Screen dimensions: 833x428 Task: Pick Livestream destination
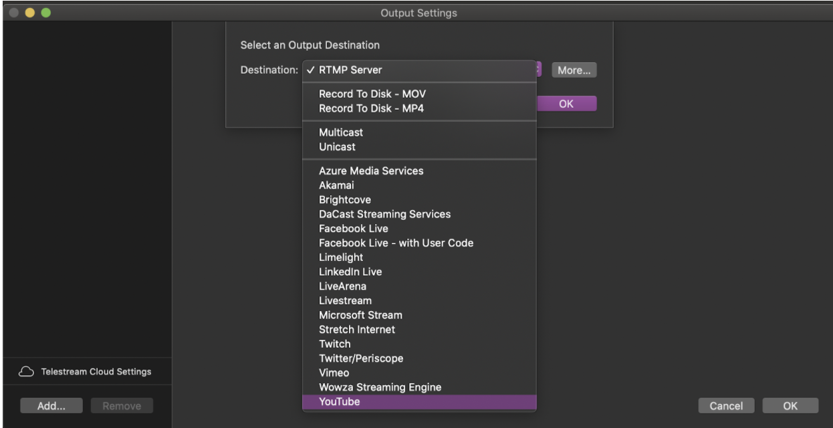point(419,300)
